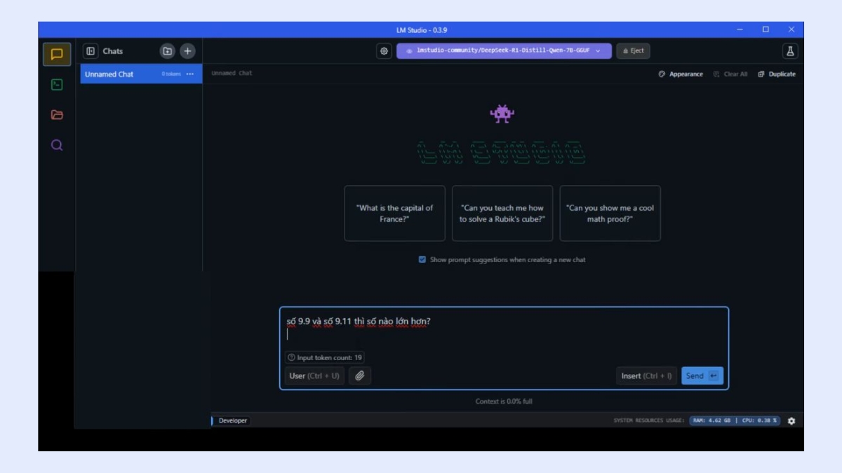Eject the loaded model

(634, 50)
